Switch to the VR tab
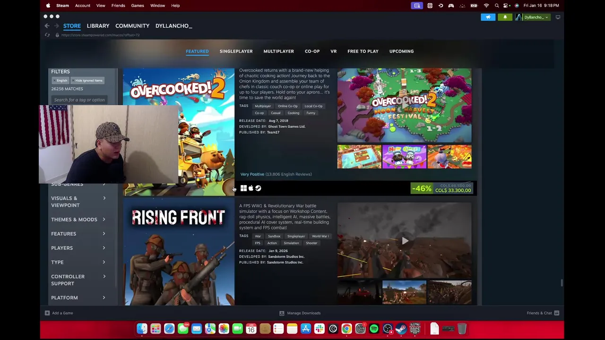 [x=333, y=51]
